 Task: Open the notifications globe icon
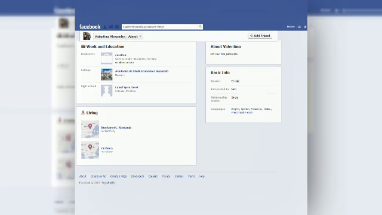coord(117,27)
